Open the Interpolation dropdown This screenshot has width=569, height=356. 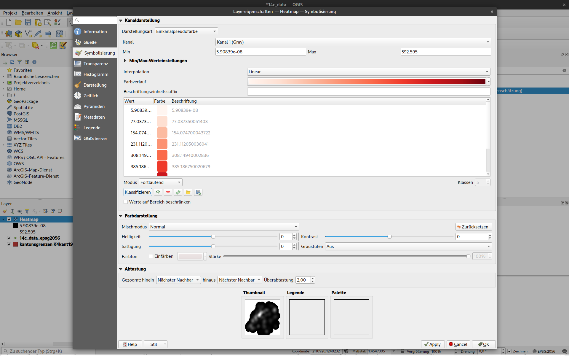(x=368, y=72)
